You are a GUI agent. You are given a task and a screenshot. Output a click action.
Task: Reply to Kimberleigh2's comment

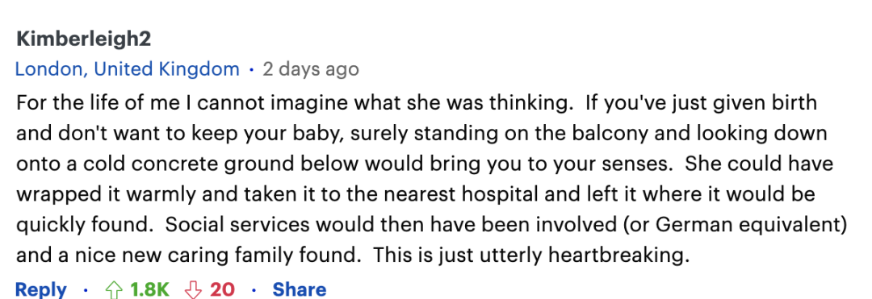tap(41, 289)
